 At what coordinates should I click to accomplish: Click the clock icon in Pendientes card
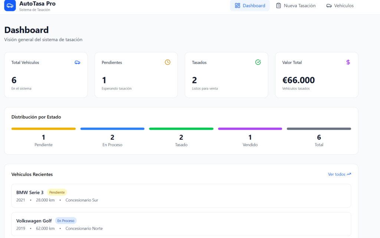(x=167, y=62)
